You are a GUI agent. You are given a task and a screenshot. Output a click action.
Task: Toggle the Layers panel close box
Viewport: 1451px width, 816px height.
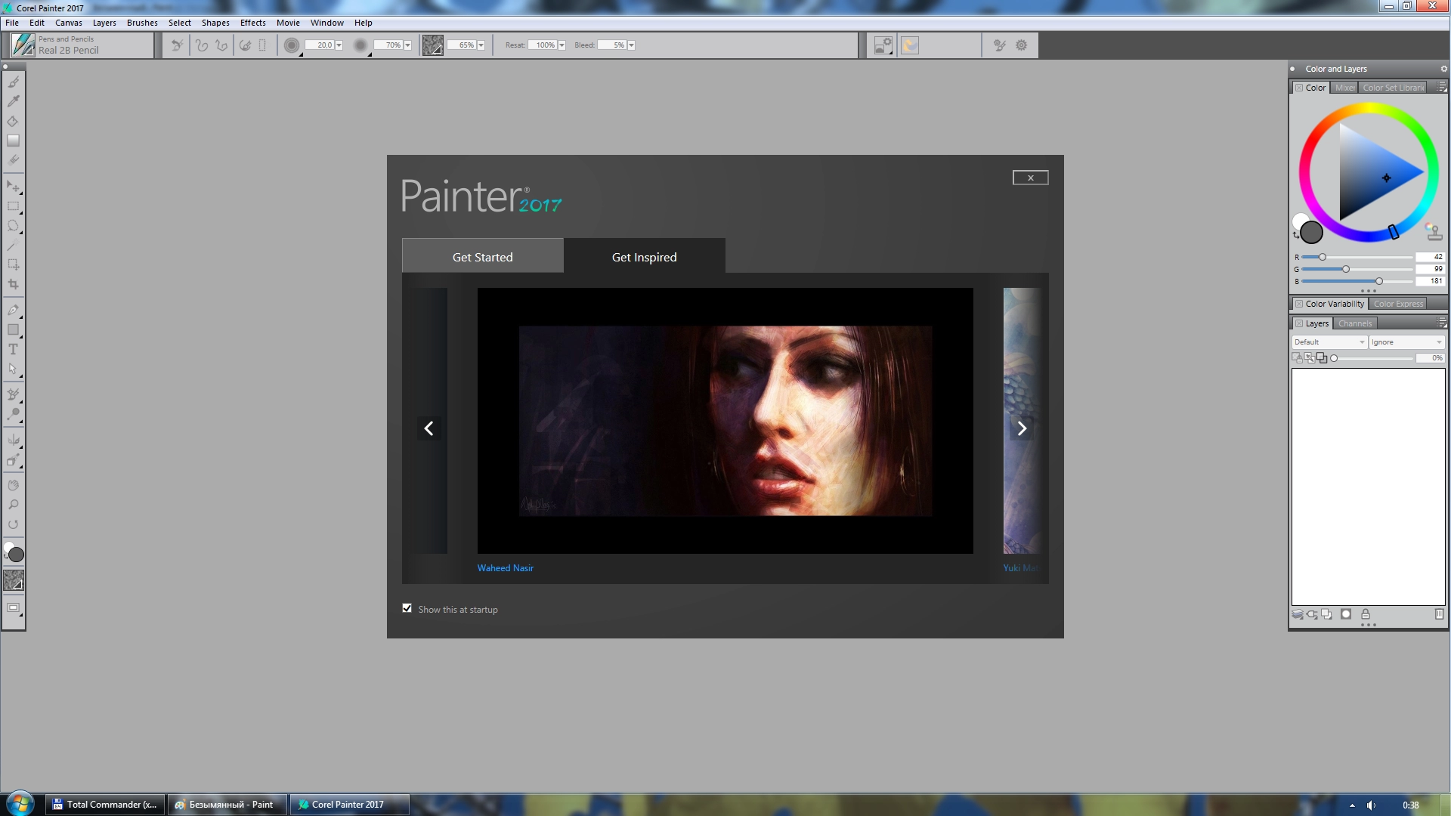point(1299,323)
